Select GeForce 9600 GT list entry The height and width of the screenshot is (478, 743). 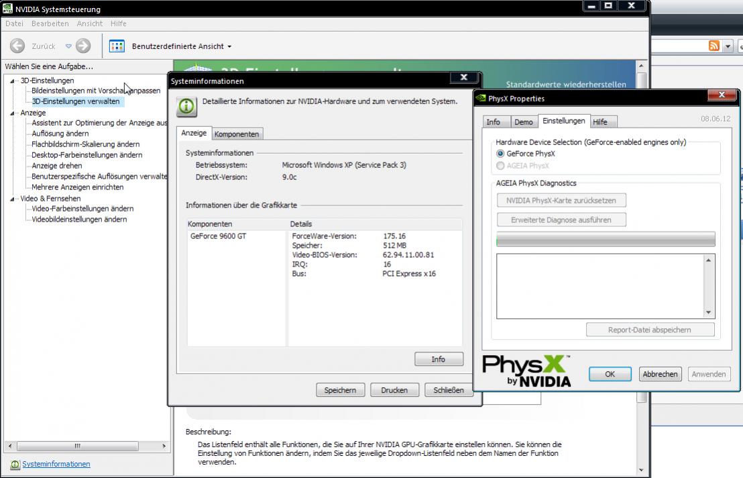coord(219,236)
